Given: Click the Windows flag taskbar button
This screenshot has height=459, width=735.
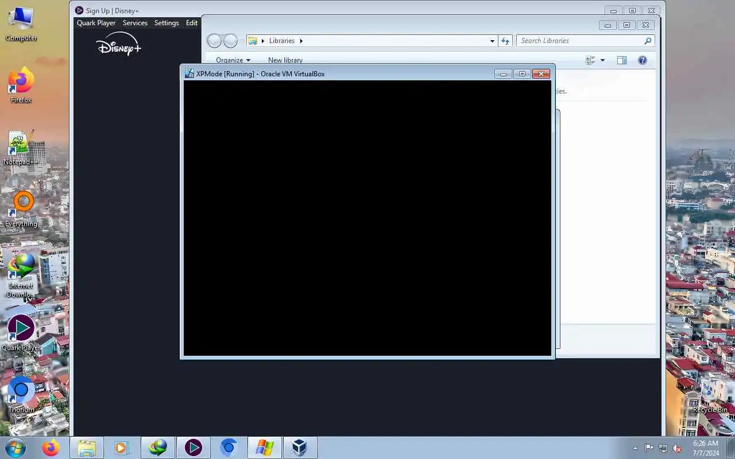Looking at the screenshot, I should tap(264, 448).
